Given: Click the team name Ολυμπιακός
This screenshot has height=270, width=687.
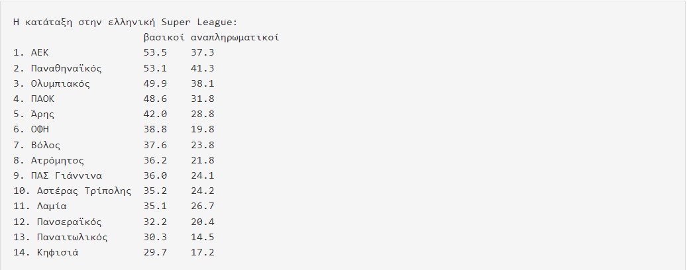Looking at the screenshot, I should tap(60, 83).
